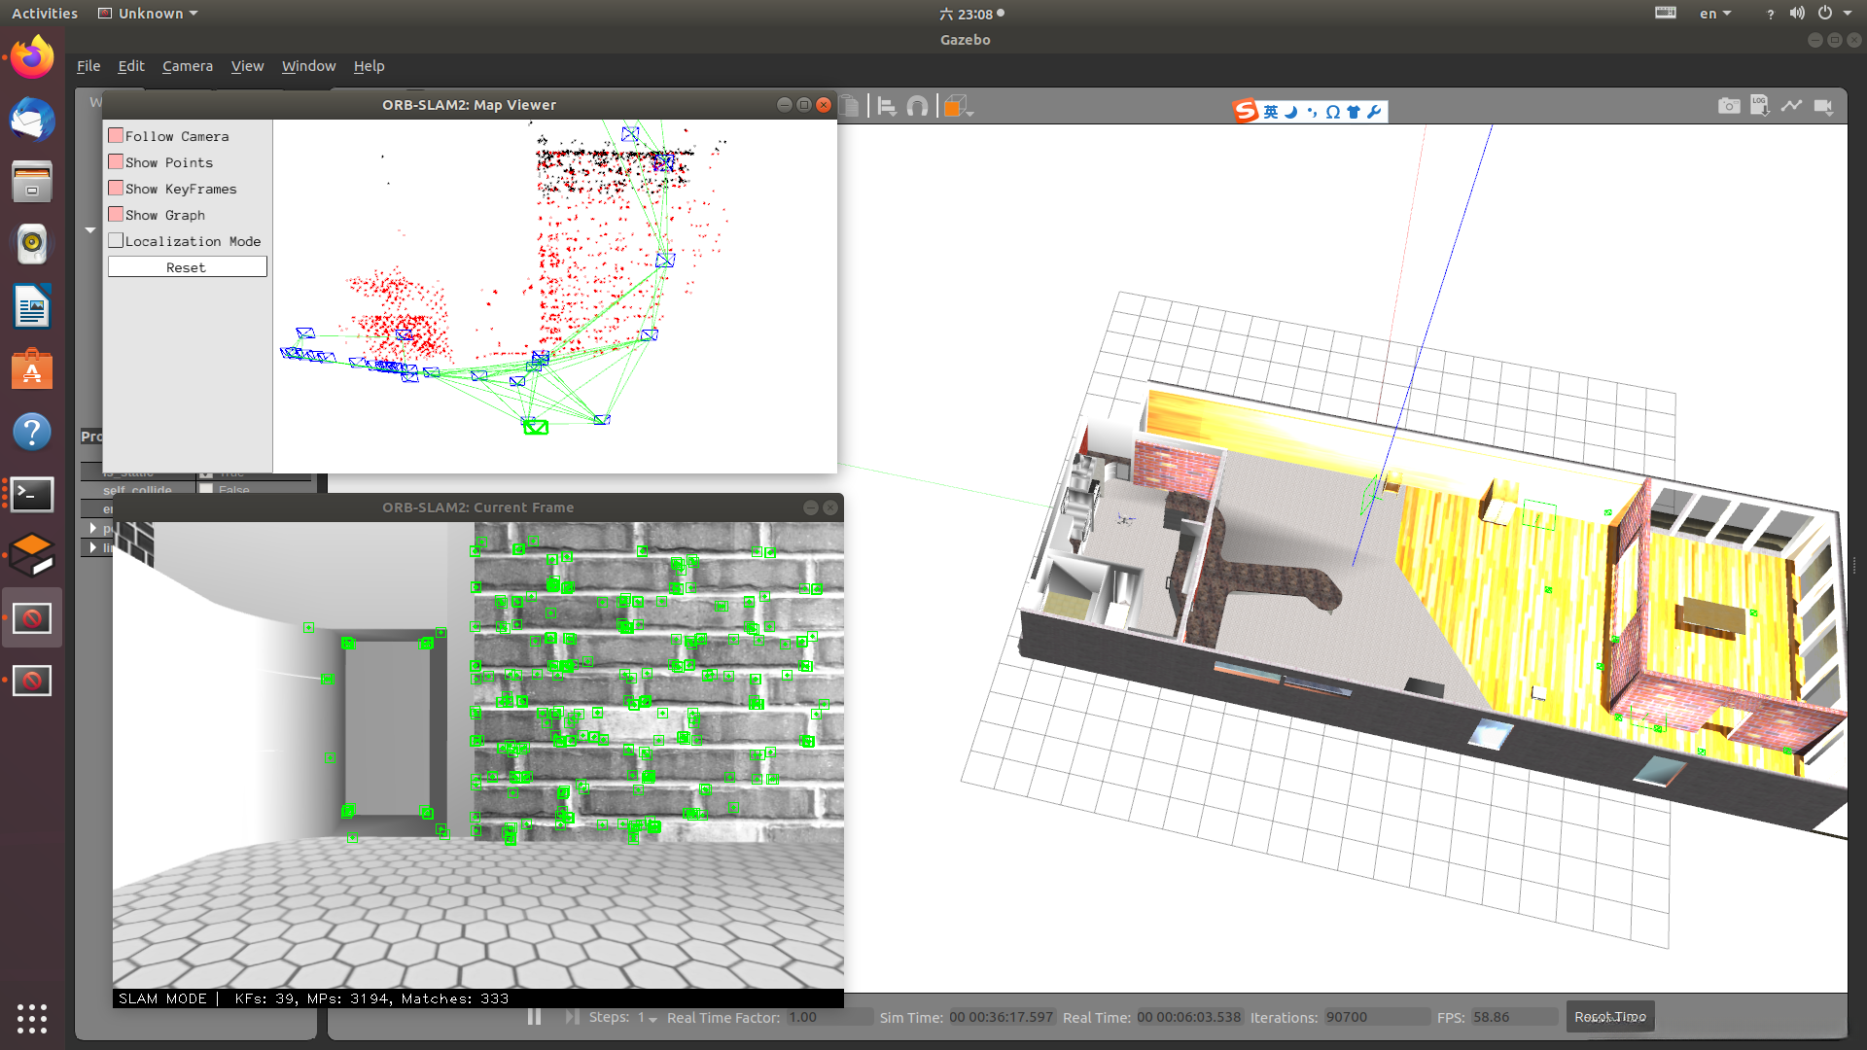Image resolution: width=1867 pixels, height=1050 pixels.
Task: Open the Steps count dropdown
Action: click(x=648, y=1018)
